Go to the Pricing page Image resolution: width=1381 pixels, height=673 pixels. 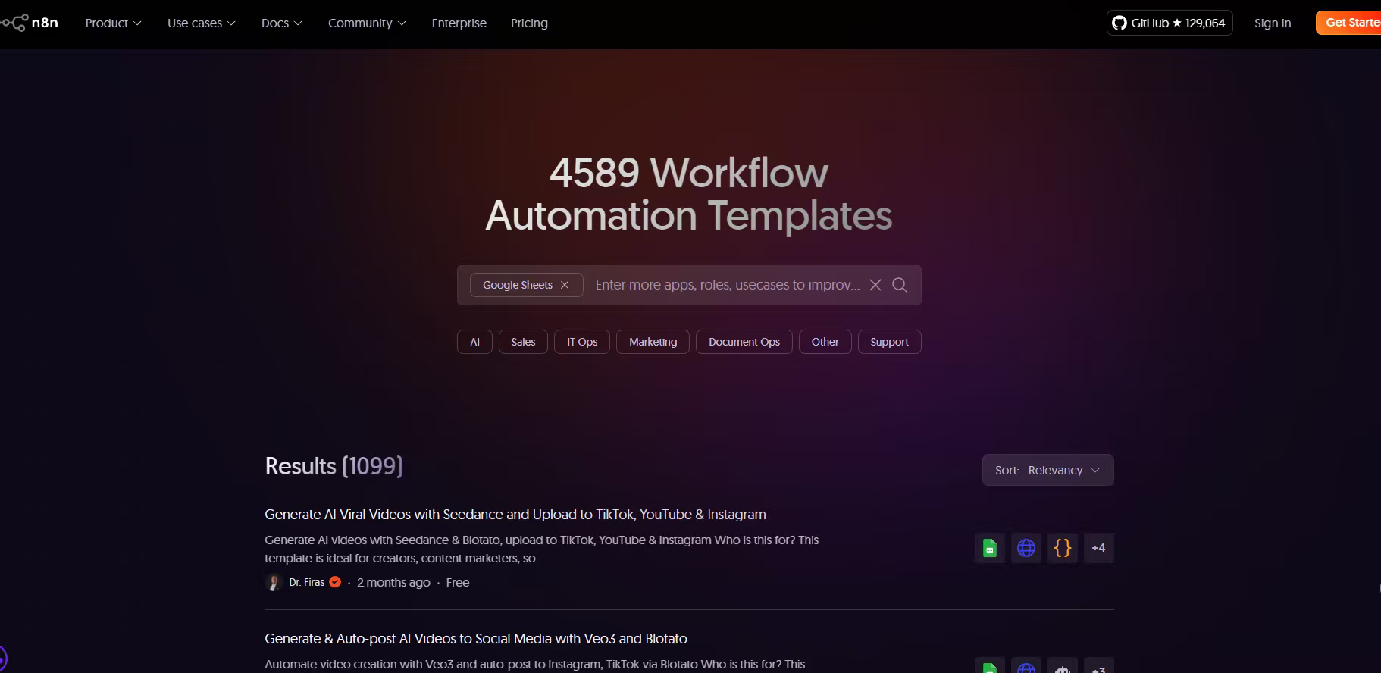point(529,23)
